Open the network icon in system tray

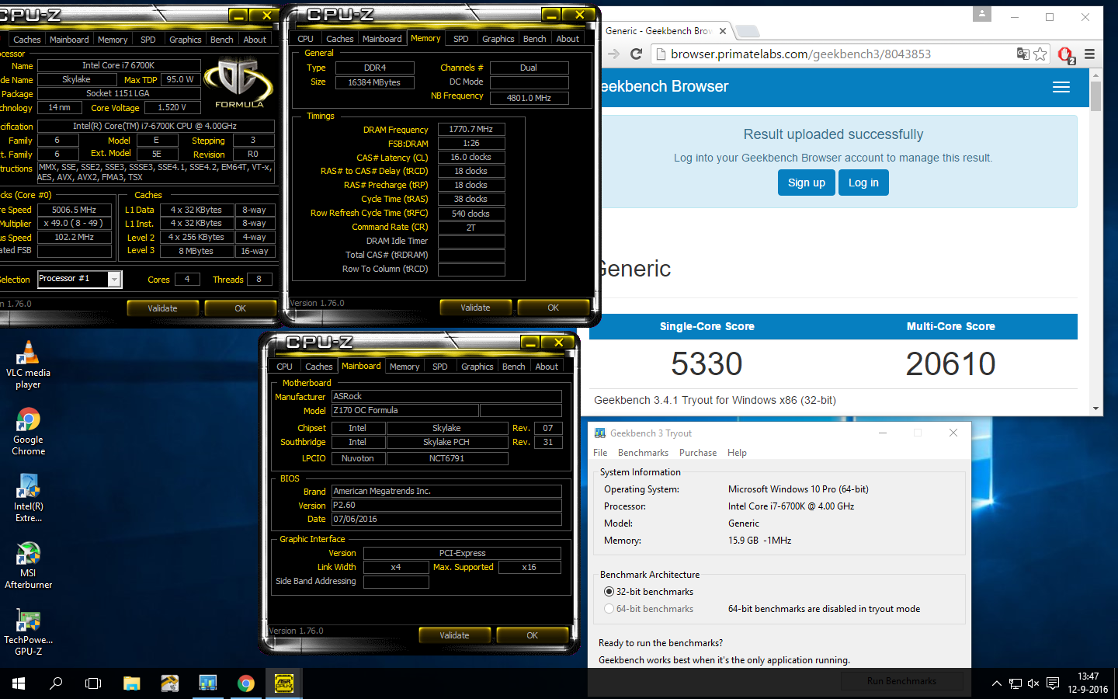(x=1016, y=683)
